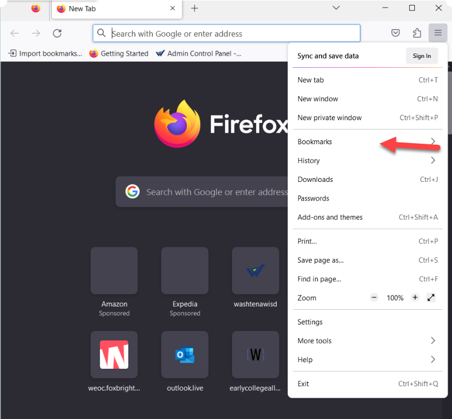452x419 pixels.
Task: Select the New Tab browser tab
Action: pos(117,9)
